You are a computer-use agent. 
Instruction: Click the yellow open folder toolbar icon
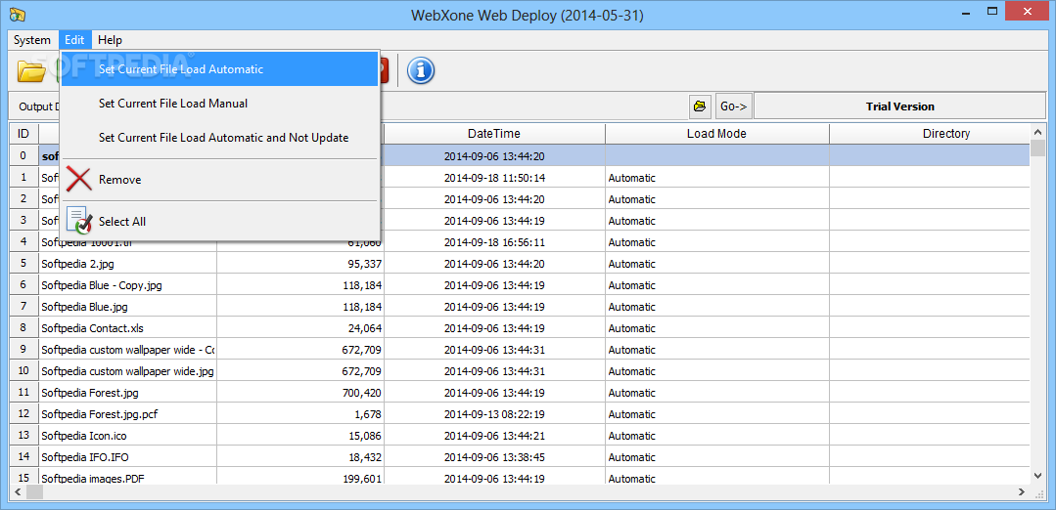click(31, 70)
